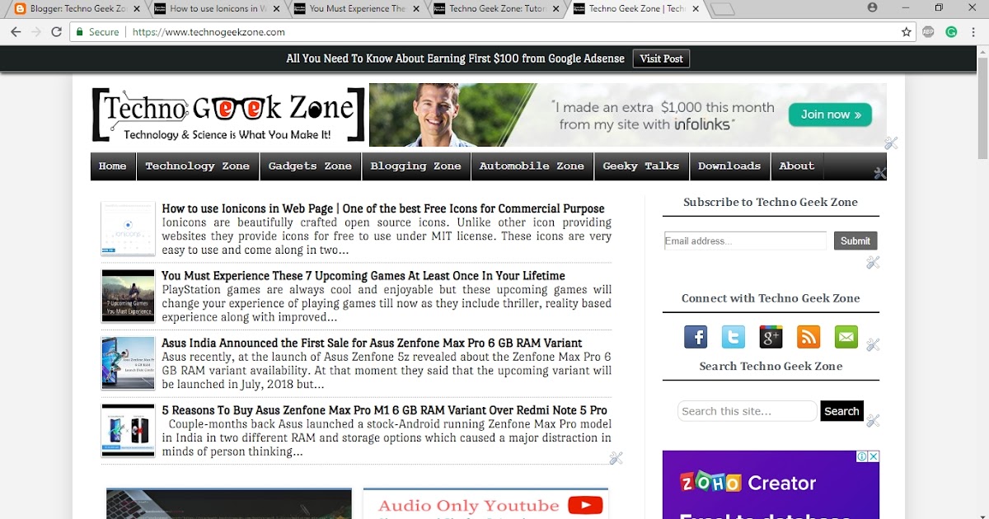
Task: Click the Techno Geek Zone logo
Action: [228, 115]
